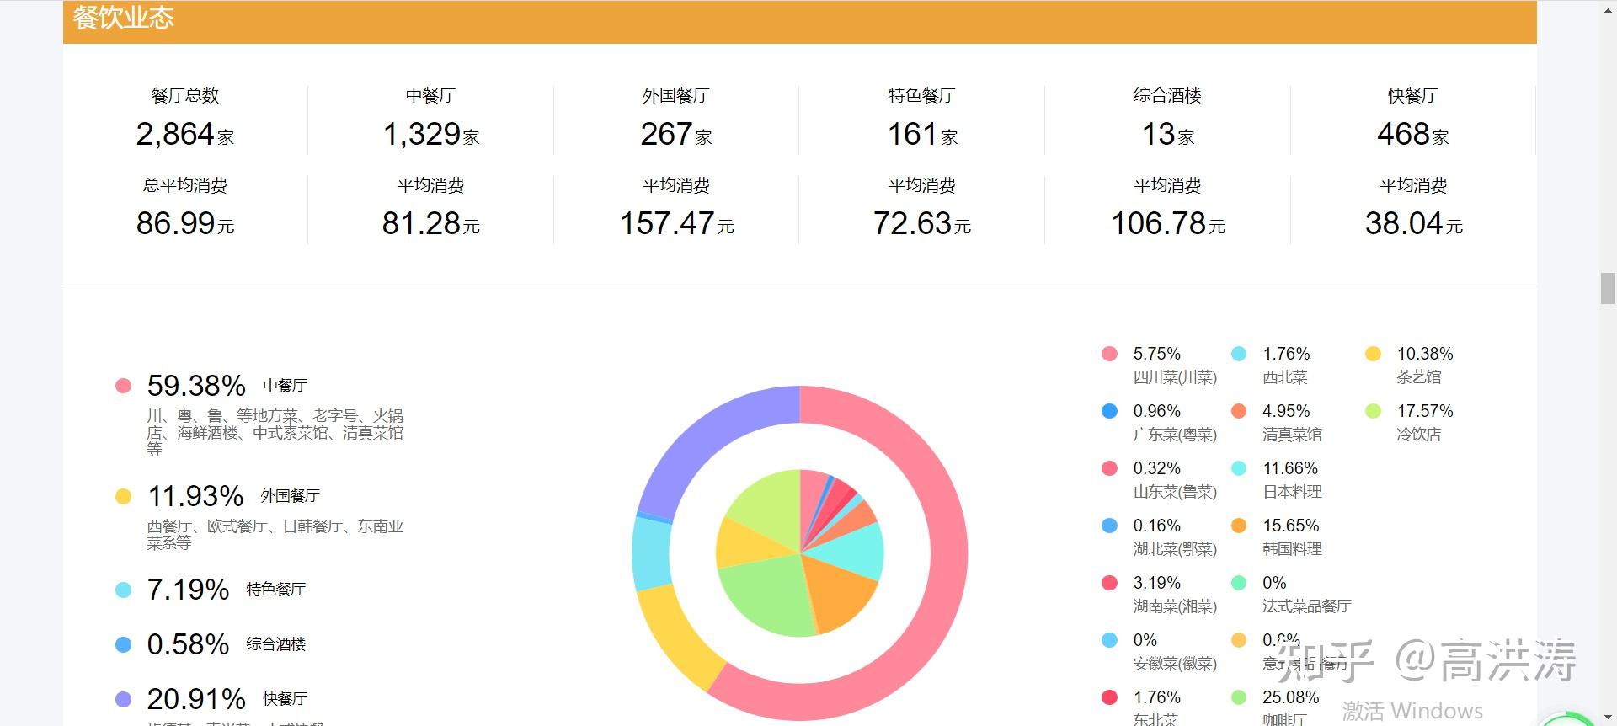Screen dimensions: 1617x726
Task: Select the yellow 茶艺馆 inner pie slice
Action: pyautogui.click(x=745, y=546)
